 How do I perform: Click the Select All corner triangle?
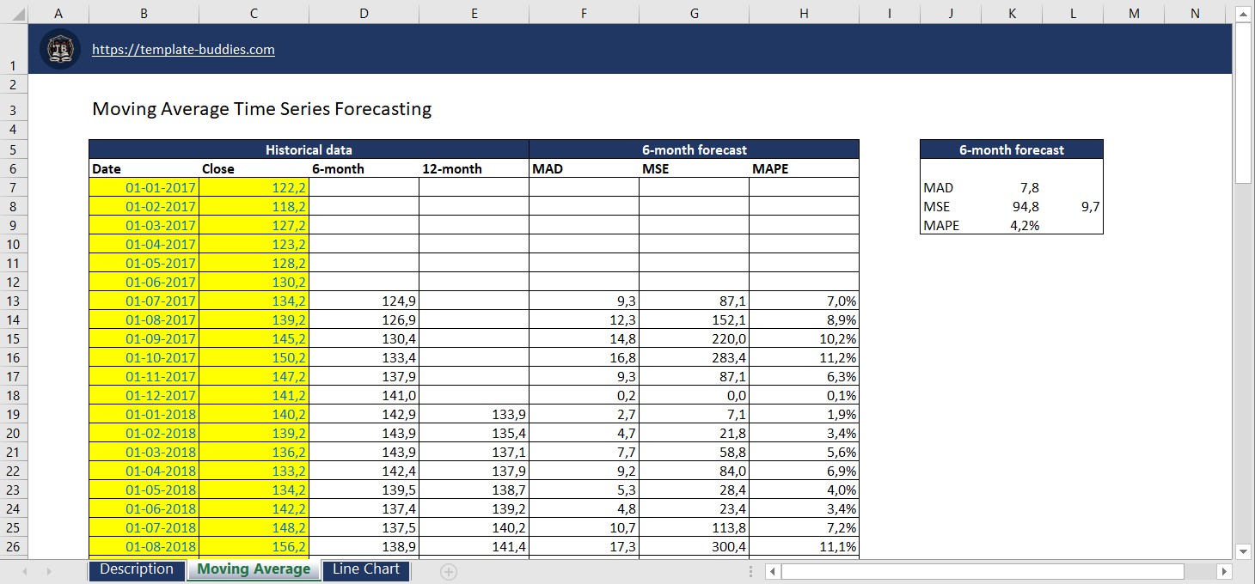coord(15,13)
